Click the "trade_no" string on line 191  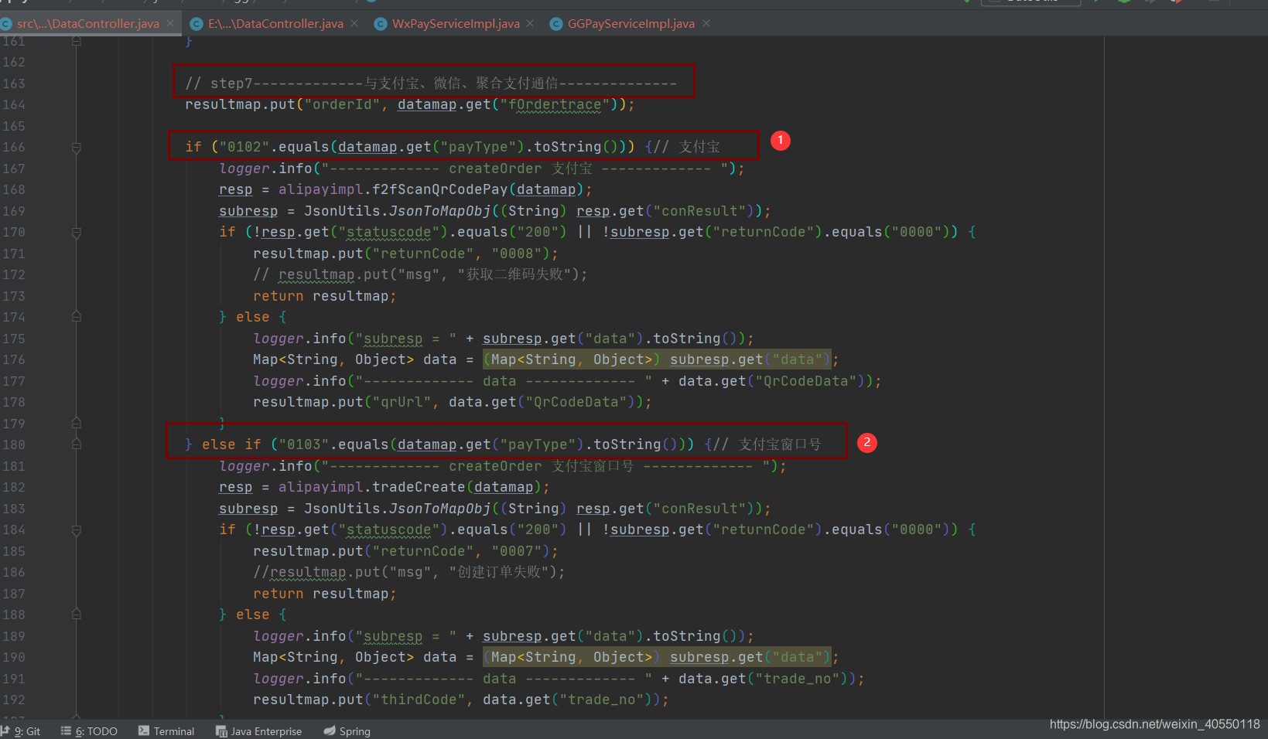797,679
